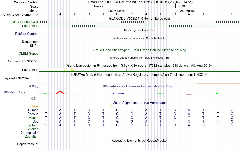Open the OMIM Gene Phenotypes track title

click(139, 50)
